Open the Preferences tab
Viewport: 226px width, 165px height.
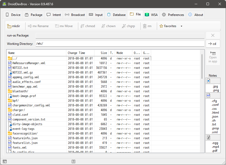point(173,15)
